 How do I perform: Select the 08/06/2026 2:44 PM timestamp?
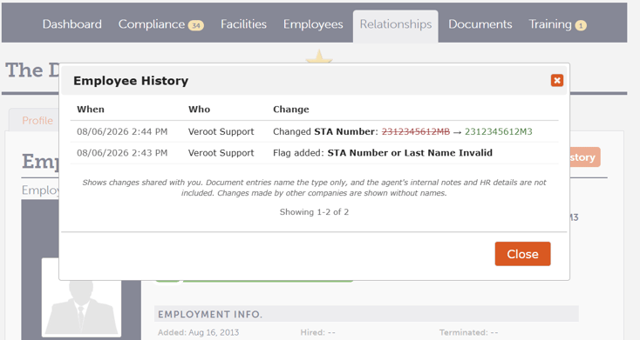[122, 131]
